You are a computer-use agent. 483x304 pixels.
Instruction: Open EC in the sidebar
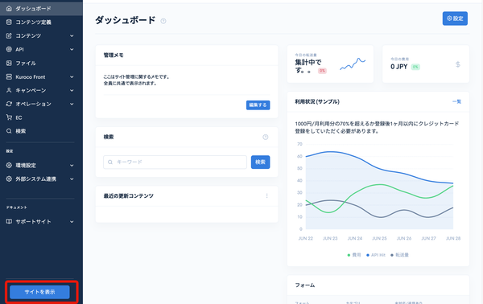pyautogui.click(x=41, y=117)
